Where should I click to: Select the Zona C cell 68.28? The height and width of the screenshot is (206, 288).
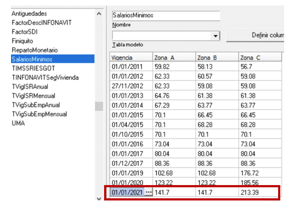point(260,124)
